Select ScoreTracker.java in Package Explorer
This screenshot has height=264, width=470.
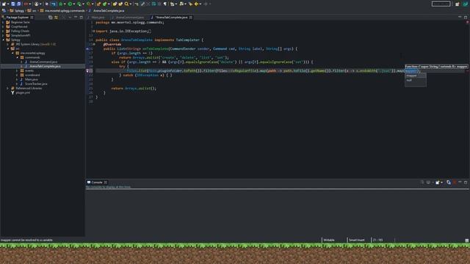[36, 84]
